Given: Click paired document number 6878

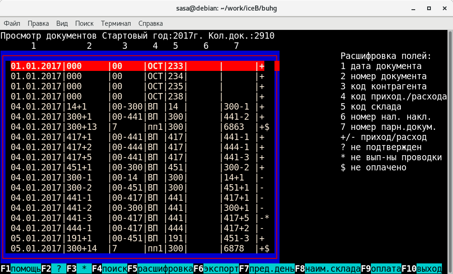Looking at the screenshot, I should pyautogui.click(x=234, y=248).
